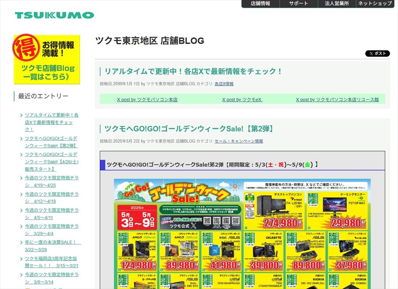Open the 各店X情報 category link

[224, 84]
